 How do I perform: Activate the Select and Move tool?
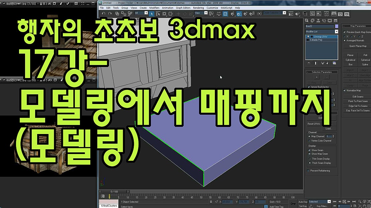tap(178, 14)
